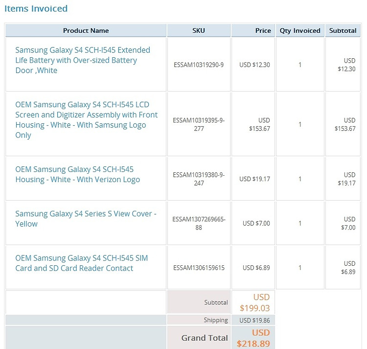Click the Qty Invoiced column header

pyautogui.click(x=300, y=31)
